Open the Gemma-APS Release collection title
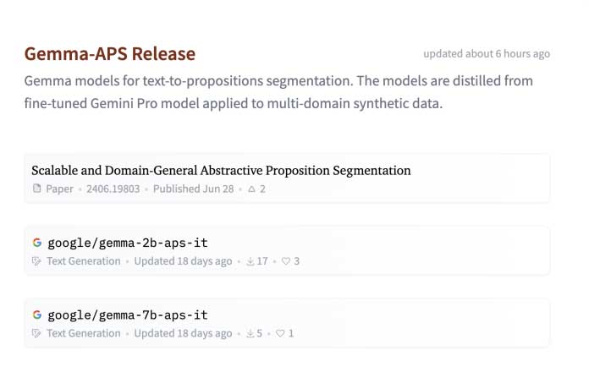The width and height of the screenshot is (589, 372). click(110, 54)
